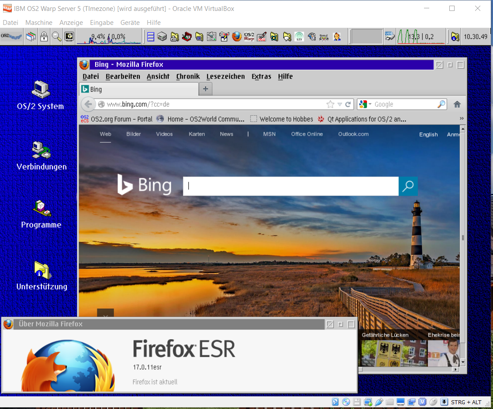Click the Bing search magnifier button
Screen dimensions: 493x409
[x=408, y=186]
